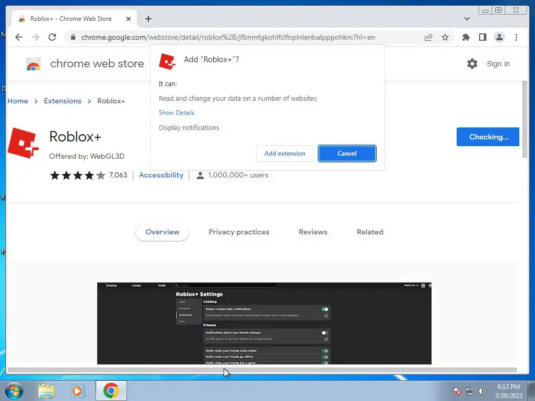Click Add extension button
The height and width of the screenshot is (401, 535).
[x=285, y=154]
